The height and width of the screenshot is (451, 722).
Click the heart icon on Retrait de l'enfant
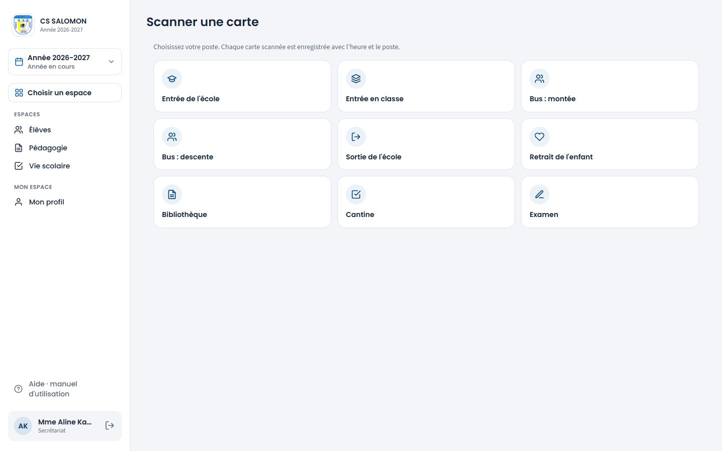click(539, 137)
